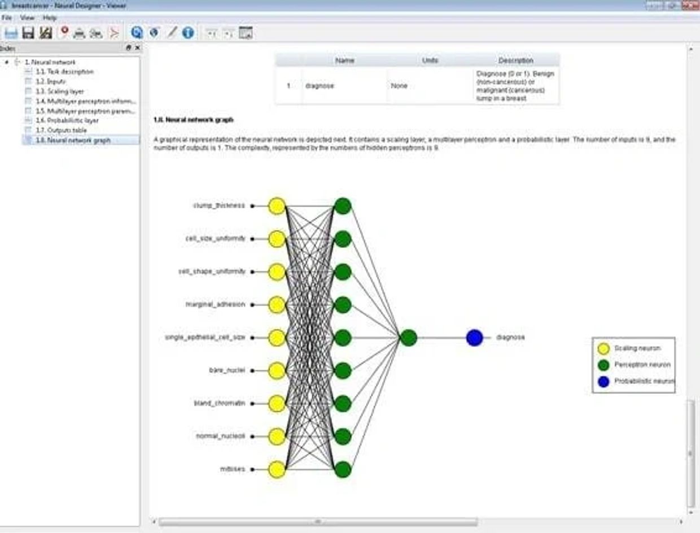Click the blue open file toolbar icon
This screenshot has width=700, height=533.
11,33
